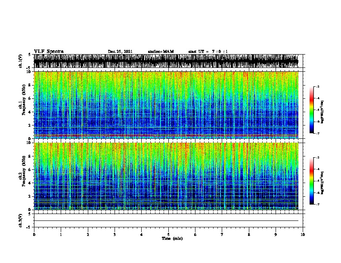341x263 pixels.
Task: Click the ch.1 spectrogram plot area
Action: pos(166,105)
